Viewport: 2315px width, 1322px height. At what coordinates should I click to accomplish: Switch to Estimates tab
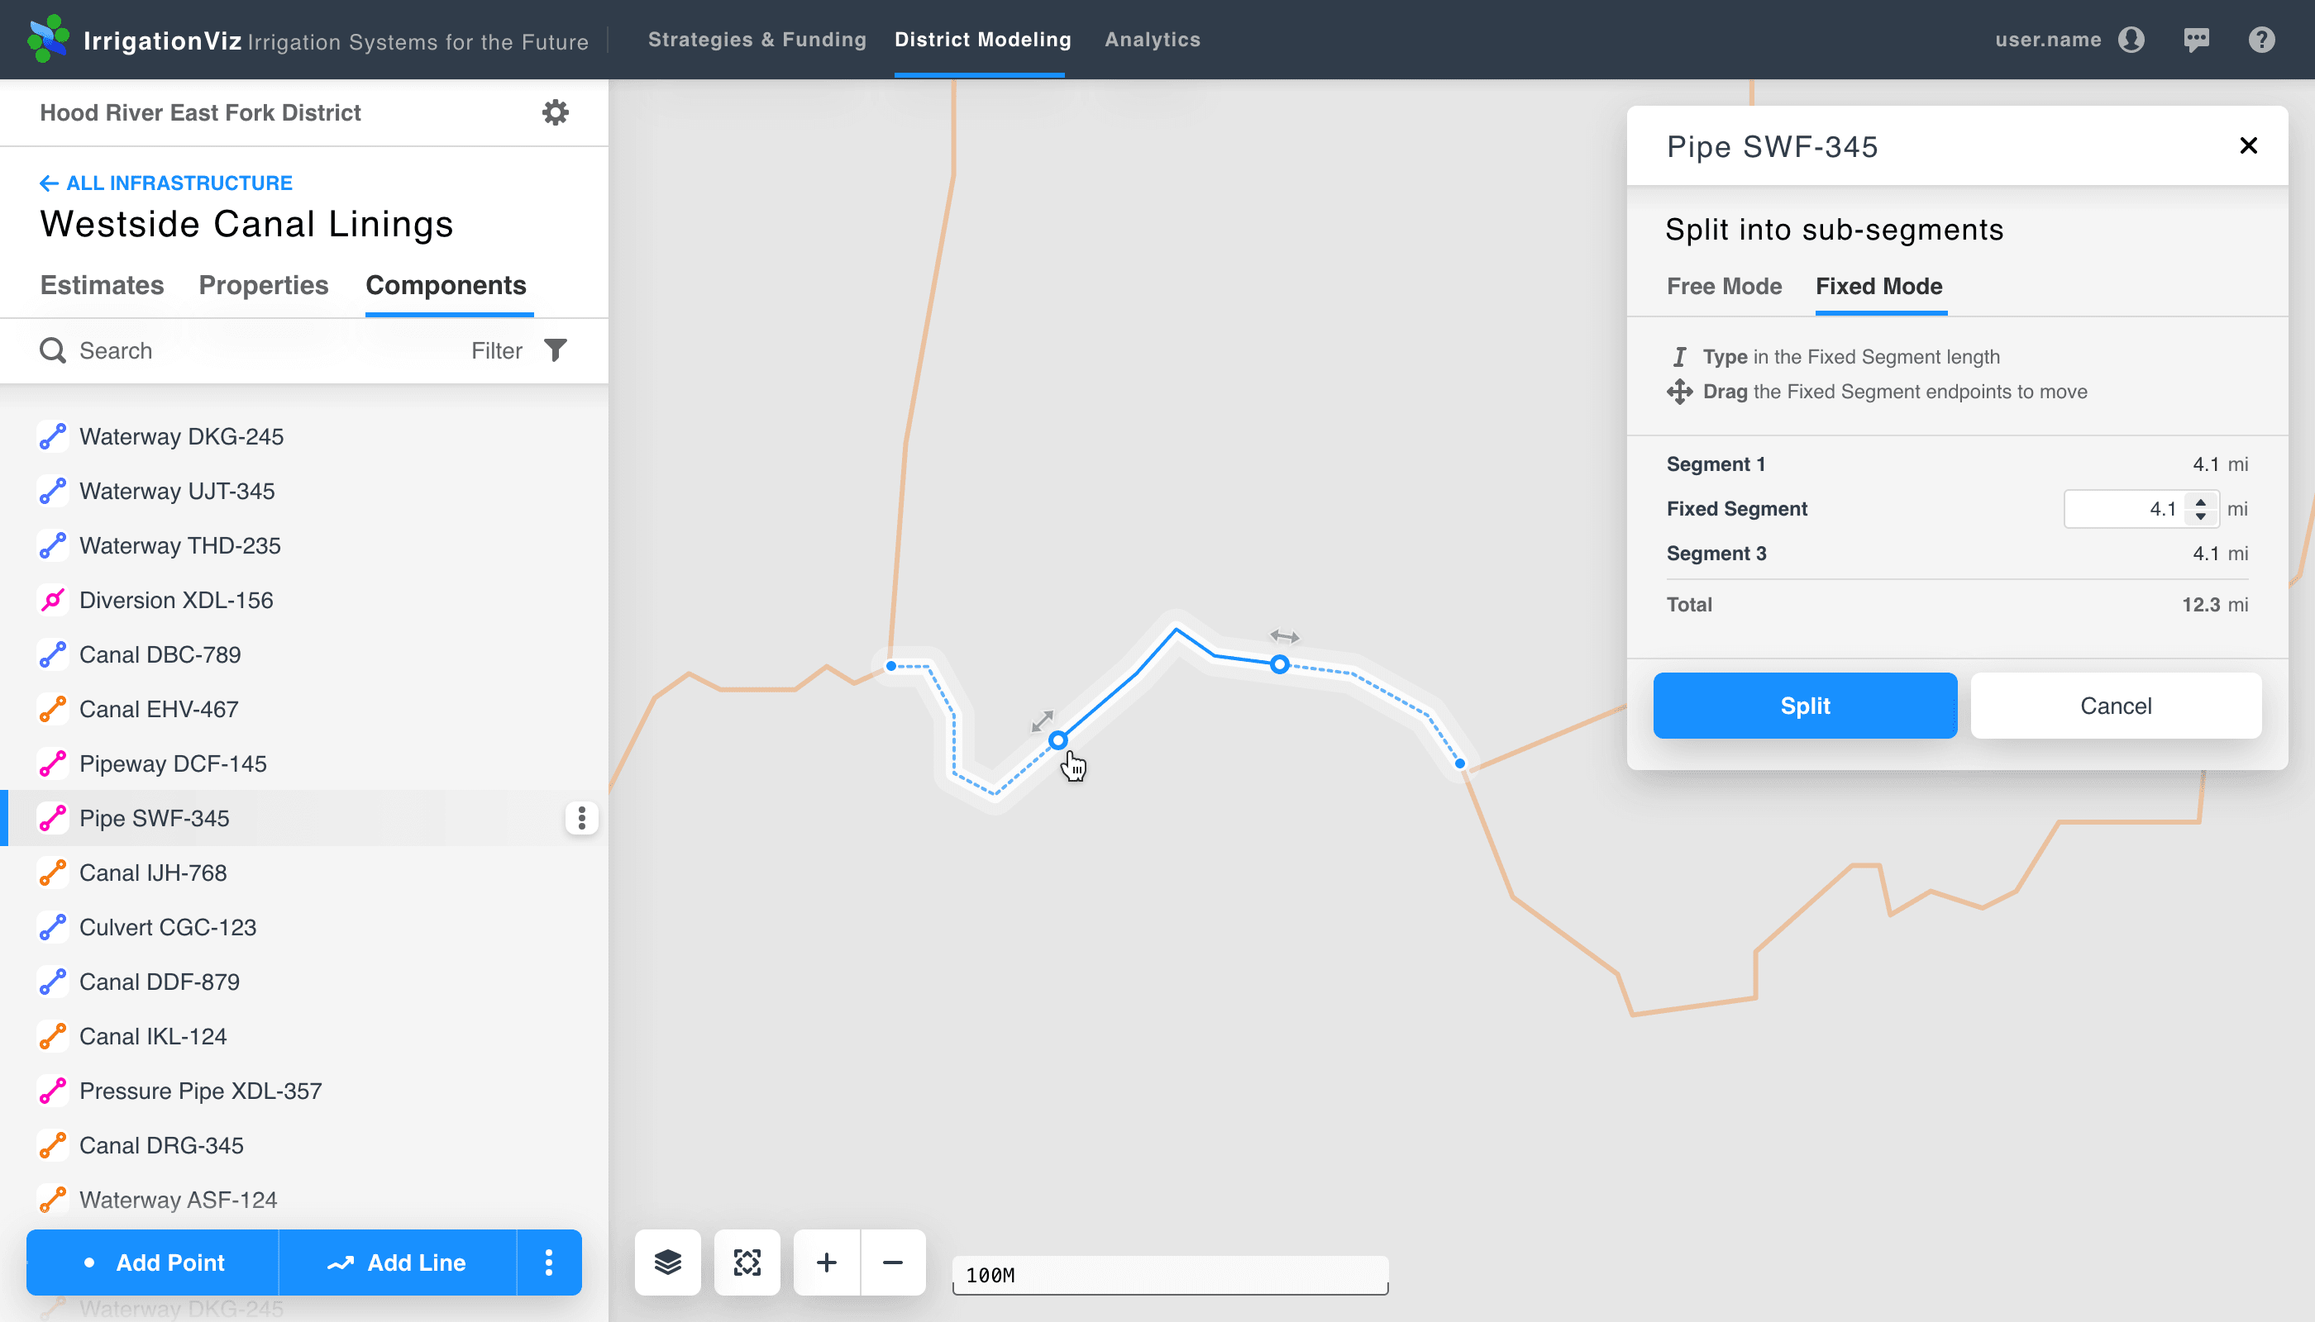(x=102, y=285)
